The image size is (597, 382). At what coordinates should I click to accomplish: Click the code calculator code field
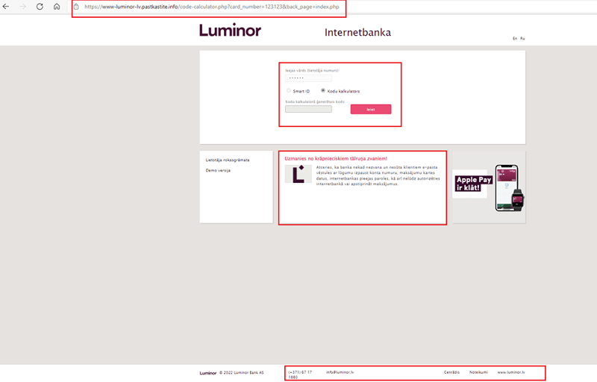coord(308,109)
